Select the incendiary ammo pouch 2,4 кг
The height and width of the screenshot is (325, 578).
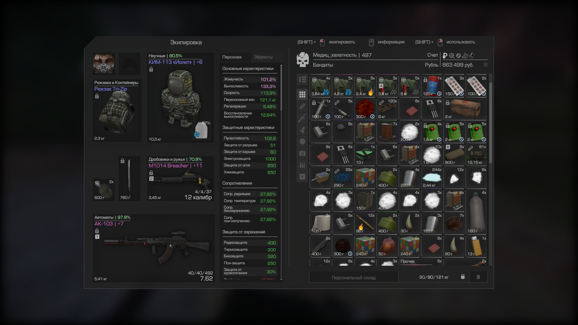click(365, 86)
